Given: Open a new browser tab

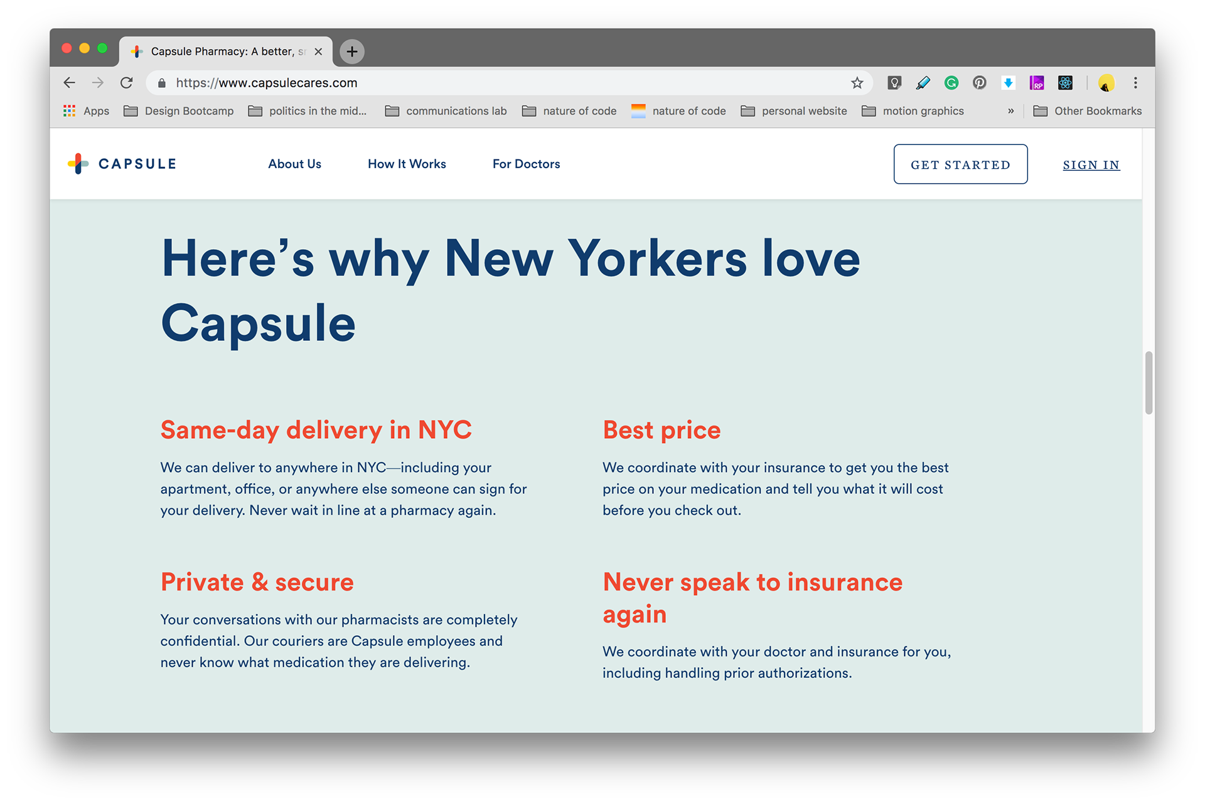Looking at the screenshot, I should click(x=352, y=51).
